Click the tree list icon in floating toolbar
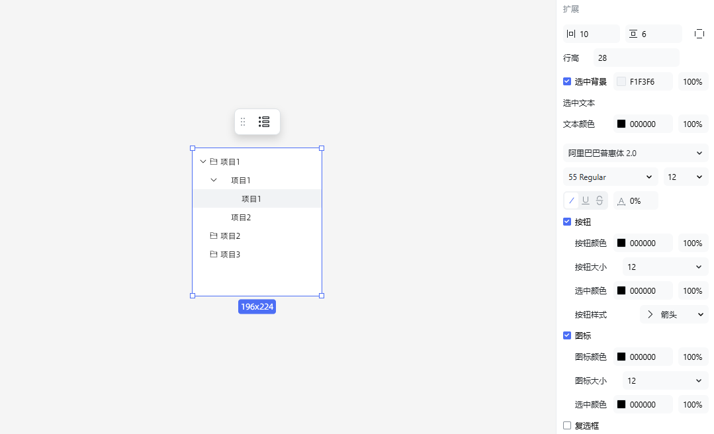714x434 pixels. pos(264,122)
